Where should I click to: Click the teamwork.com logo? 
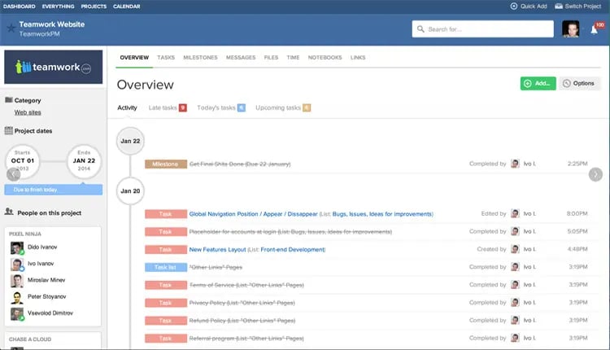pos(54,67)
